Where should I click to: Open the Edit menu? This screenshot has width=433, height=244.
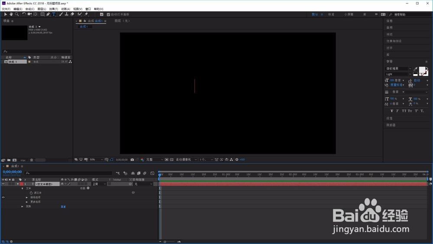pos(18,9)
